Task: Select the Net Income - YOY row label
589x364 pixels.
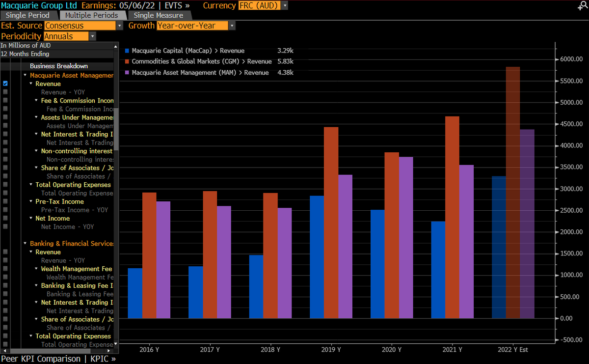Action: click(67, 226)
